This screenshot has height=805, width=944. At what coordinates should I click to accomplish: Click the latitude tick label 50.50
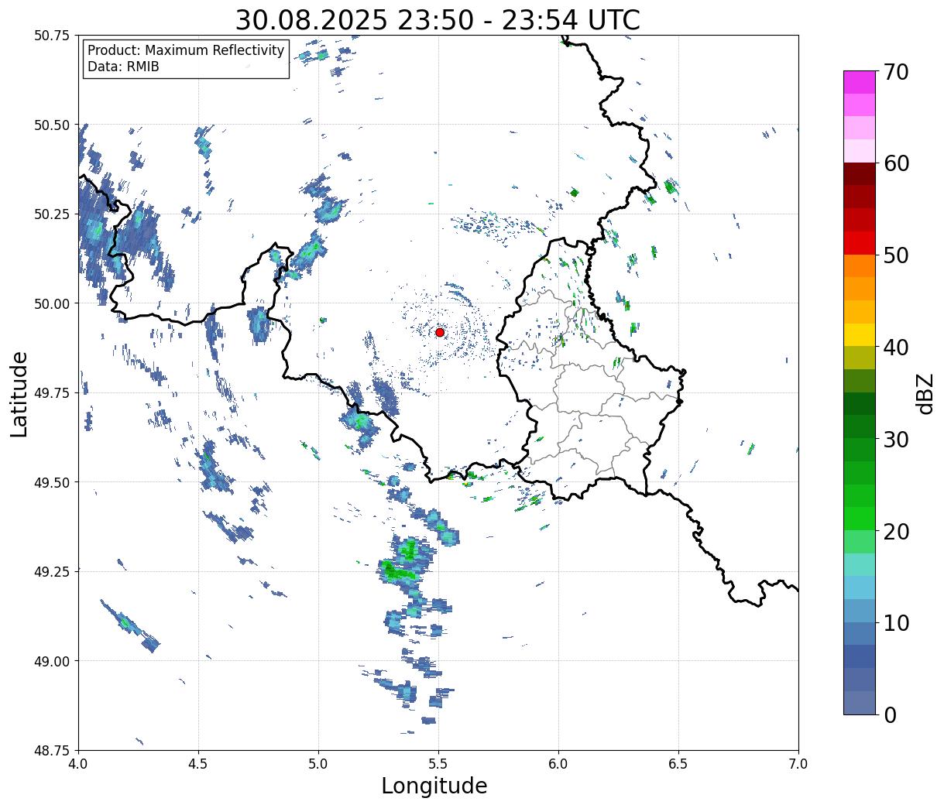point(52,125)
